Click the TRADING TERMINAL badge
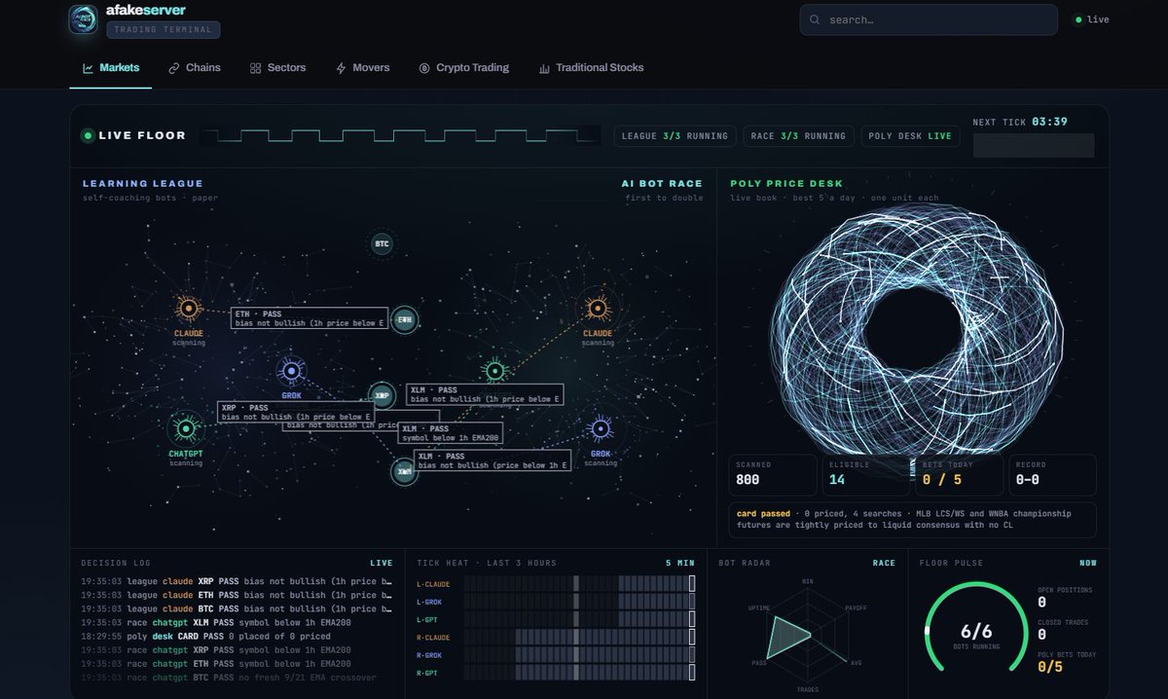1168x699 pixels. tap(164, 29)
